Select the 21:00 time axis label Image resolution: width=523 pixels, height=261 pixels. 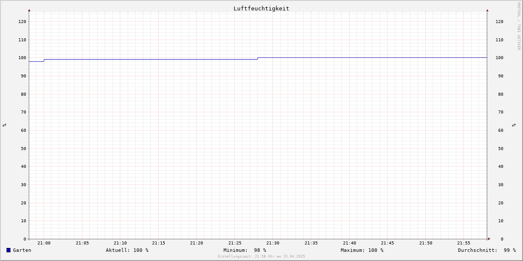[44, 243]
